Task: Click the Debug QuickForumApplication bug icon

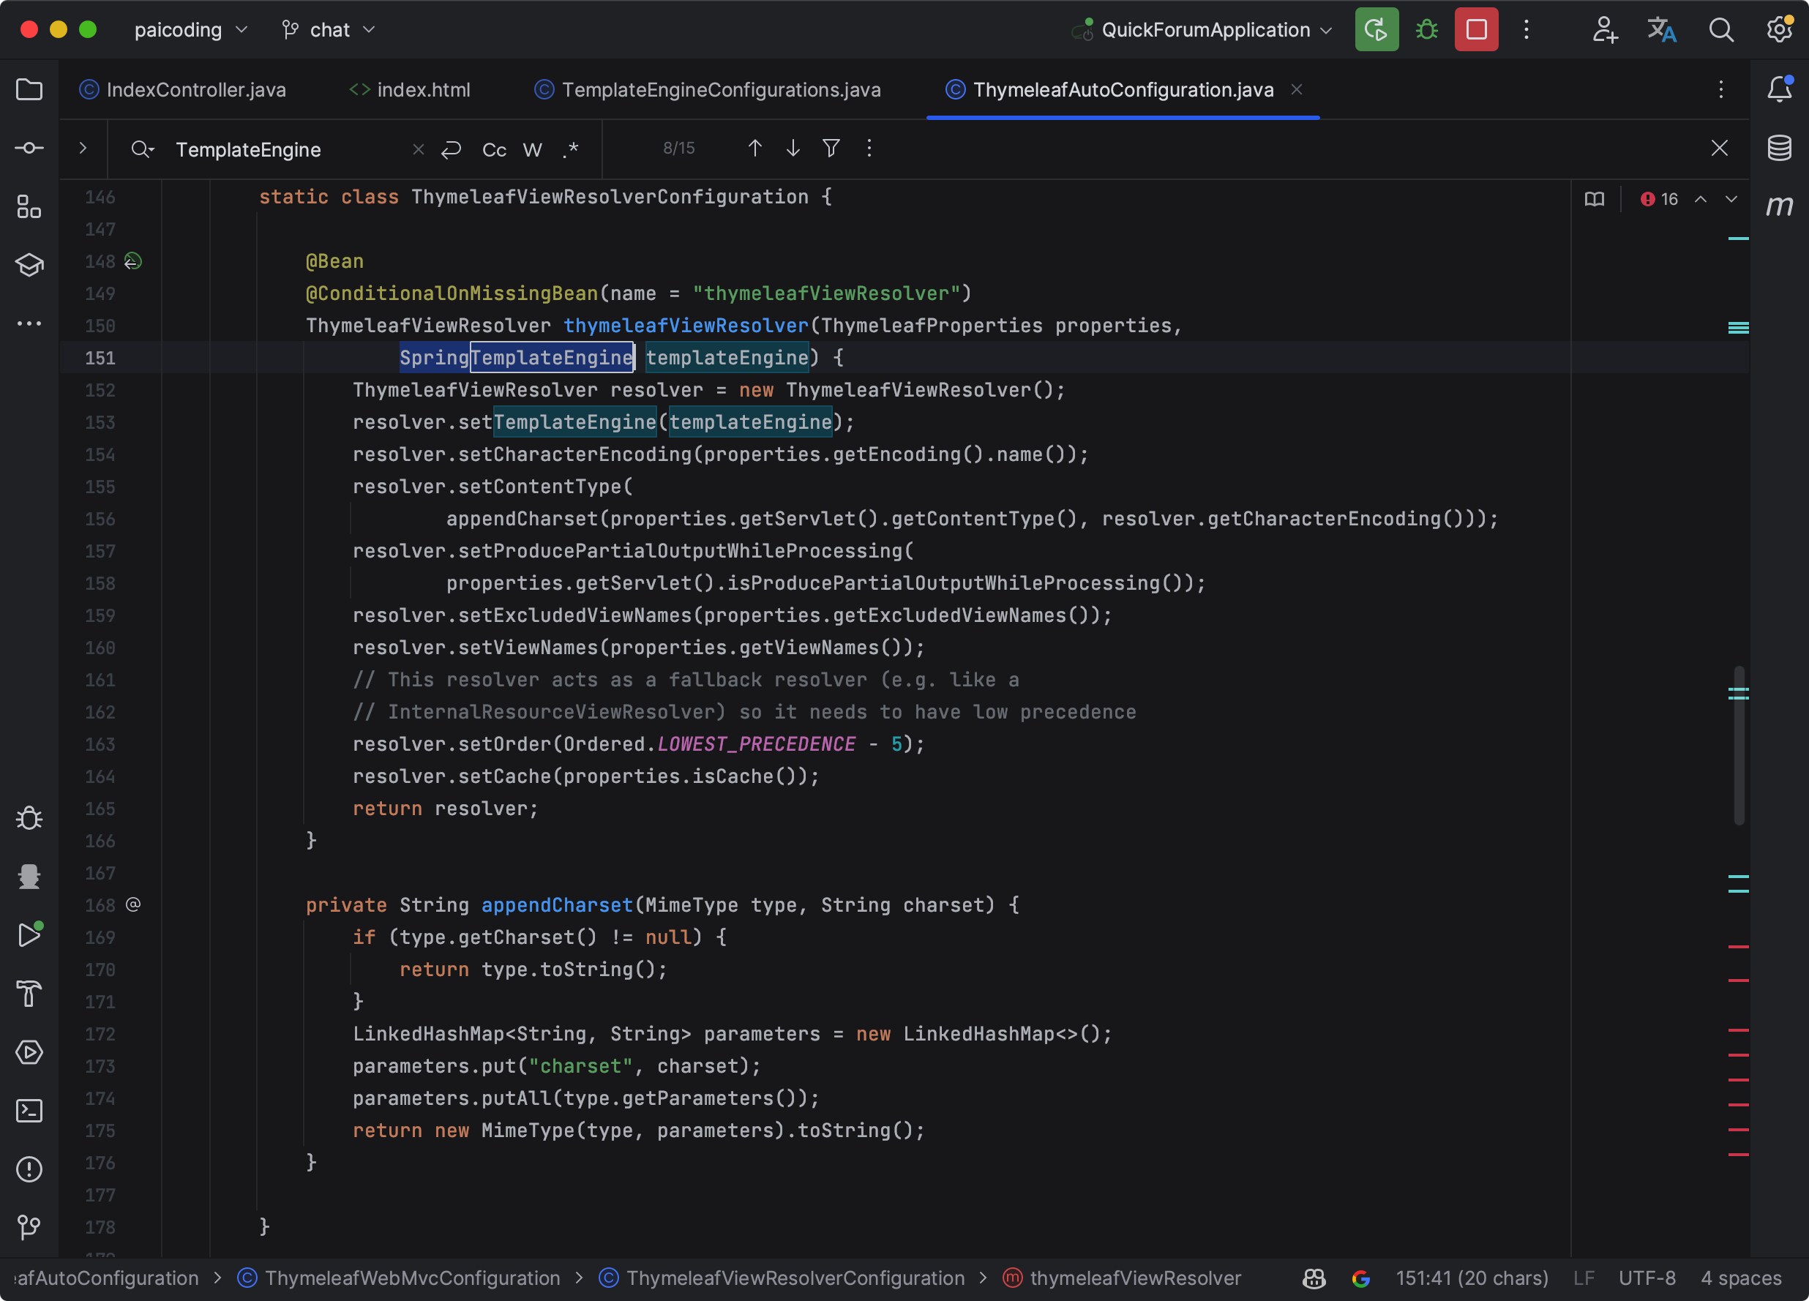Action: (1426, 30)
